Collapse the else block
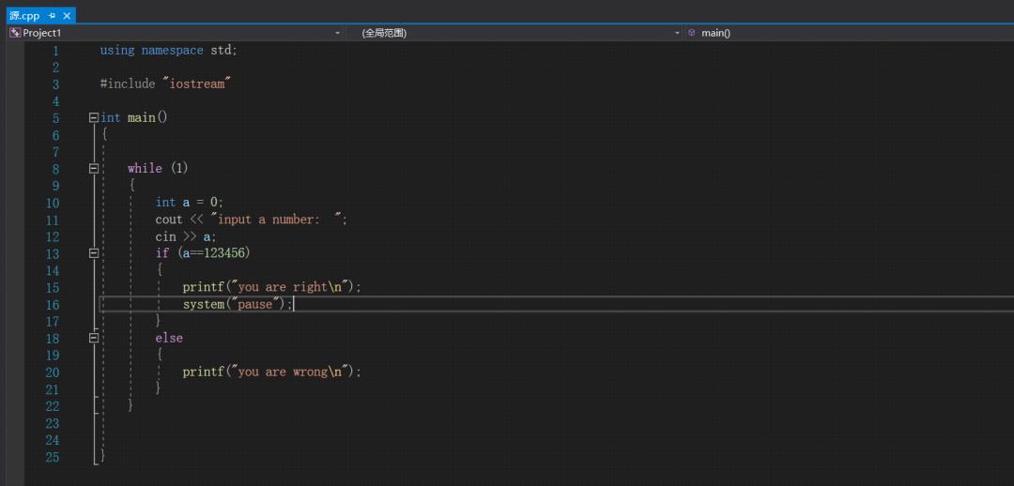1014x486 pixels. (x=94, y=338)
